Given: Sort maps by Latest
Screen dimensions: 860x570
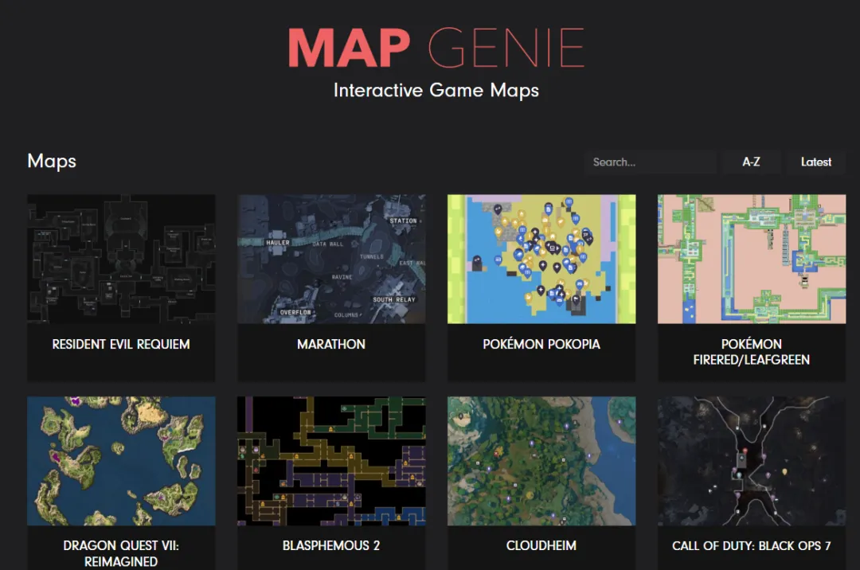Looking at the screenshot, I should (815, 162).
